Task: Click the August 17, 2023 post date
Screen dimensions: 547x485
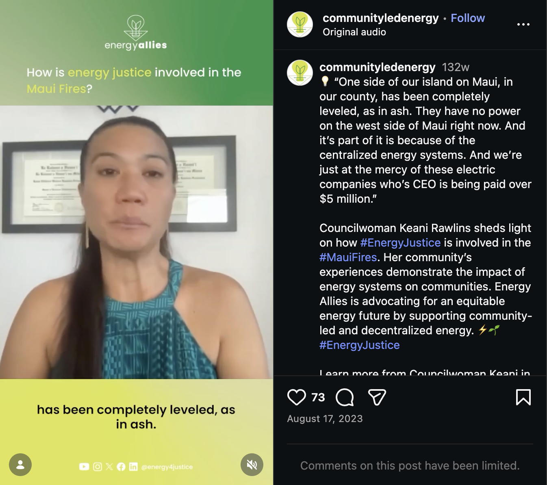Action: (x=325, y=419)
